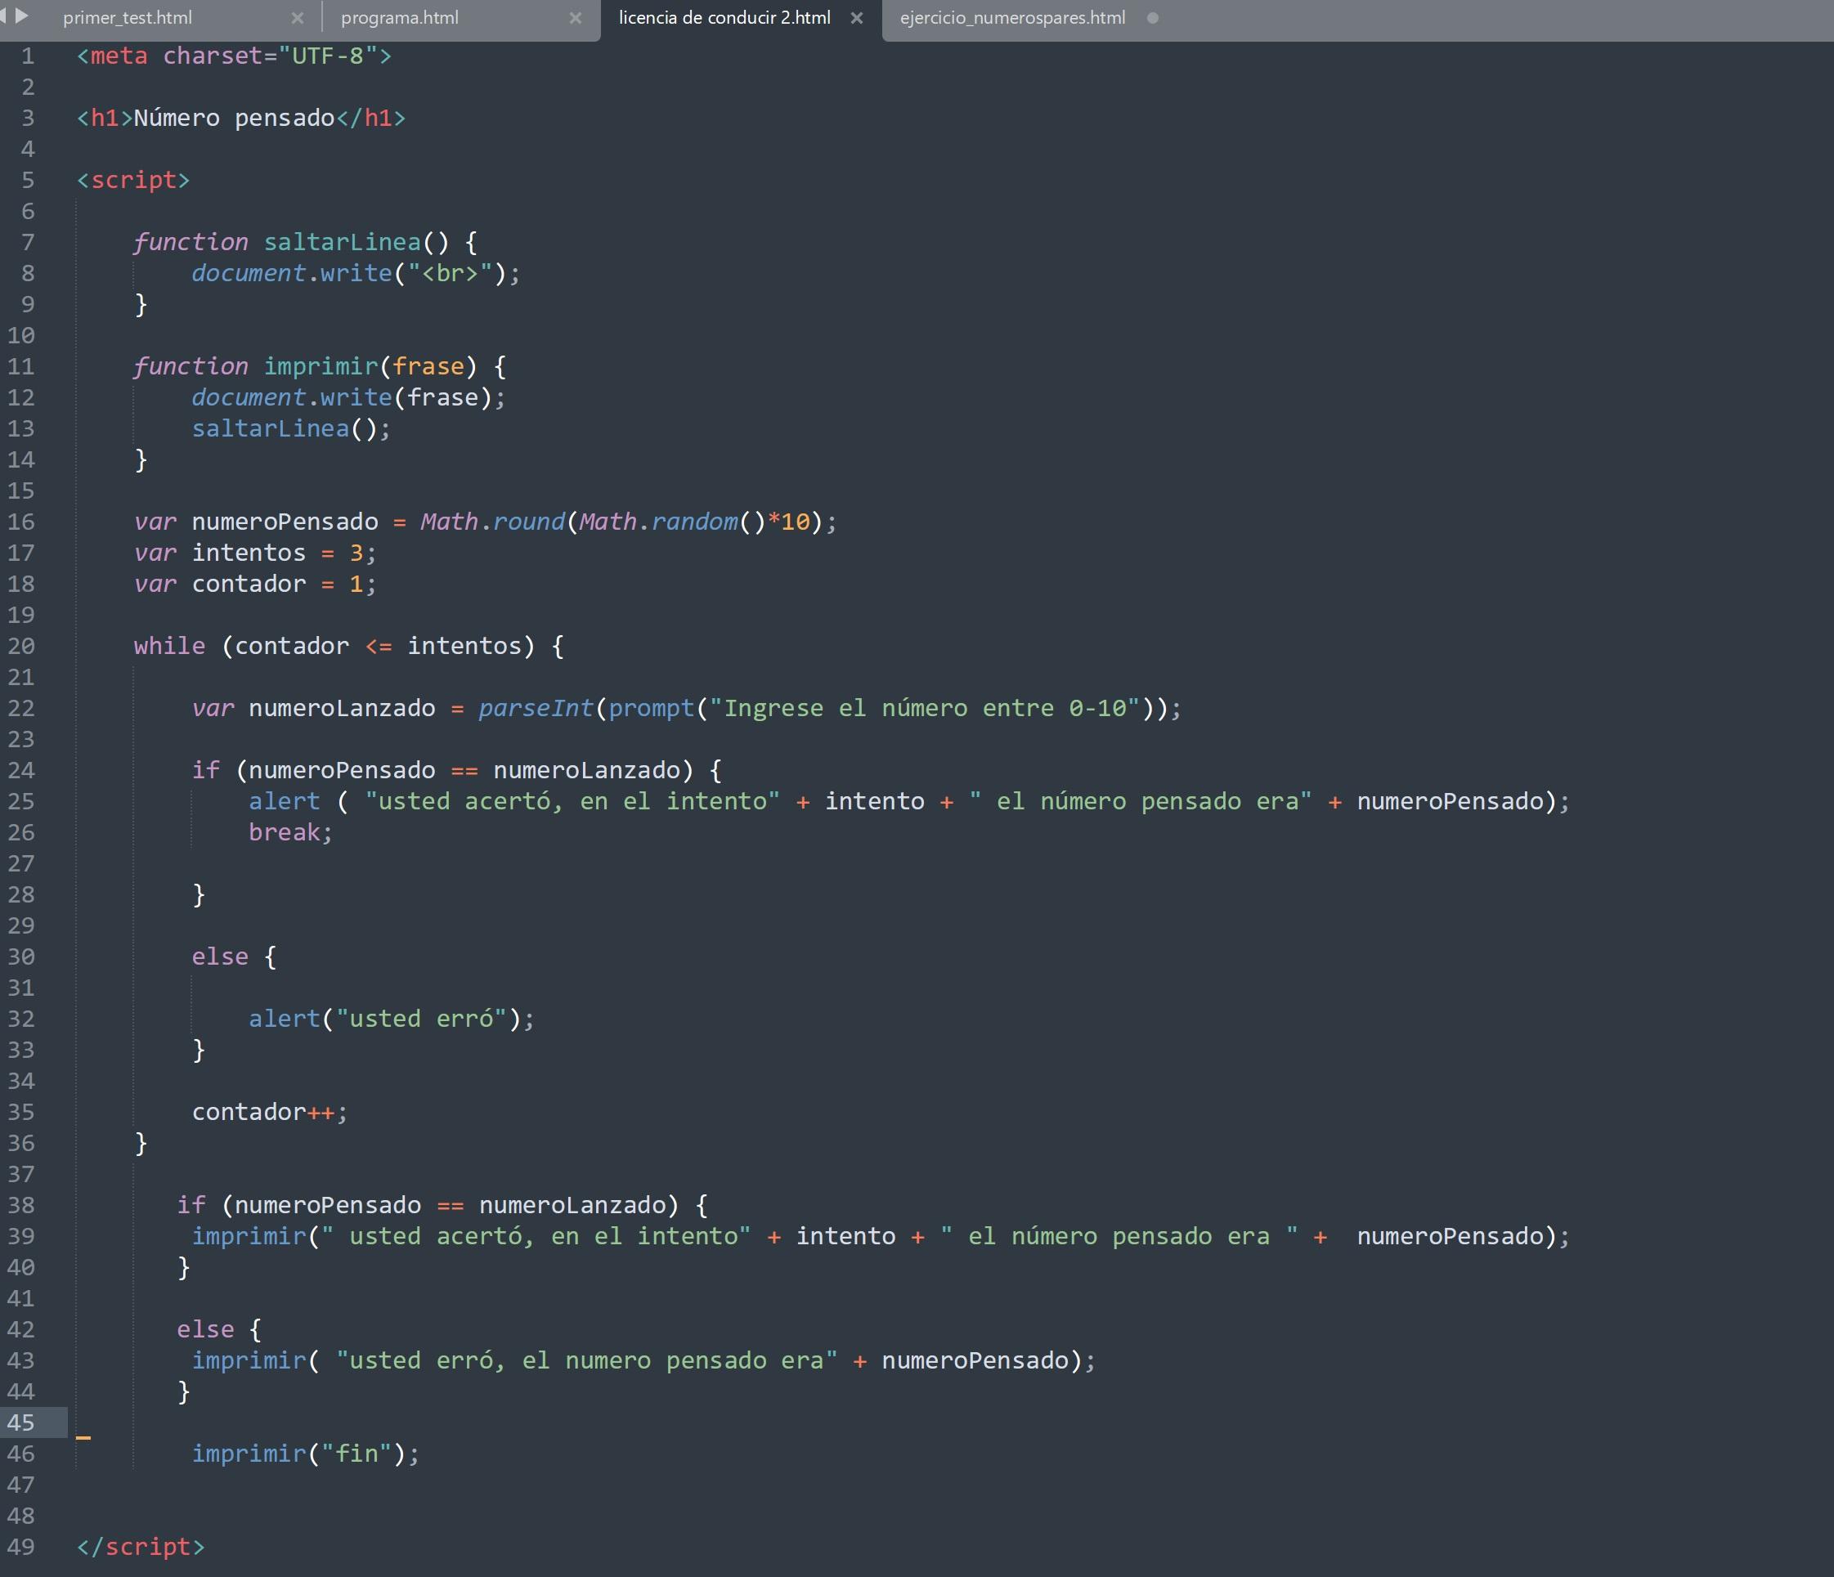Click 'Math.round' on line 16
Screen dimensions: 1834x1577
coord(493,522)
